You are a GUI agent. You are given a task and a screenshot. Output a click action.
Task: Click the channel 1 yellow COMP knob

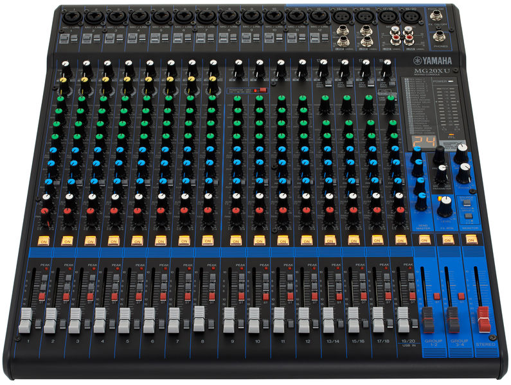(64, 81)
